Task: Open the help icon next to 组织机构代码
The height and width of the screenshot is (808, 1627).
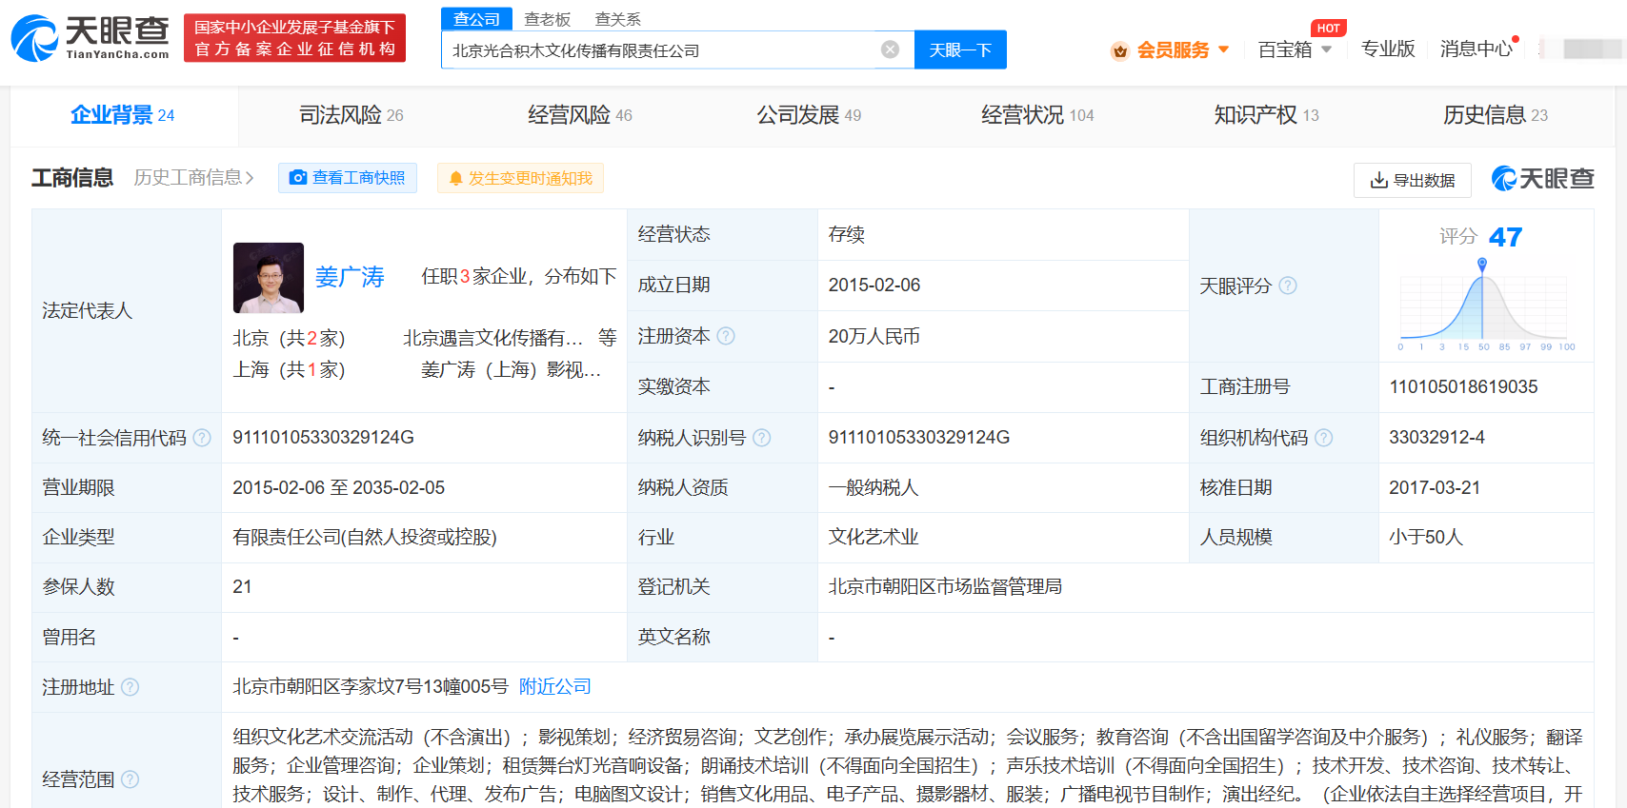Action: point(1324,438)
